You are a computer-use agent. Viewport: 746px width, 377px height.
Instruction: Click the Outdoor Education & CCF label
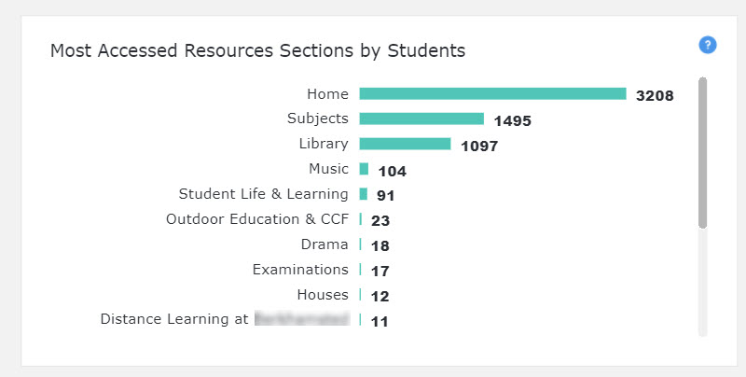[x=256, y=219]
